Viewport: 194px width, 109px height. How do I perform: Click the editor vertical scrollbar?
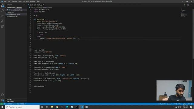[193, 33]
